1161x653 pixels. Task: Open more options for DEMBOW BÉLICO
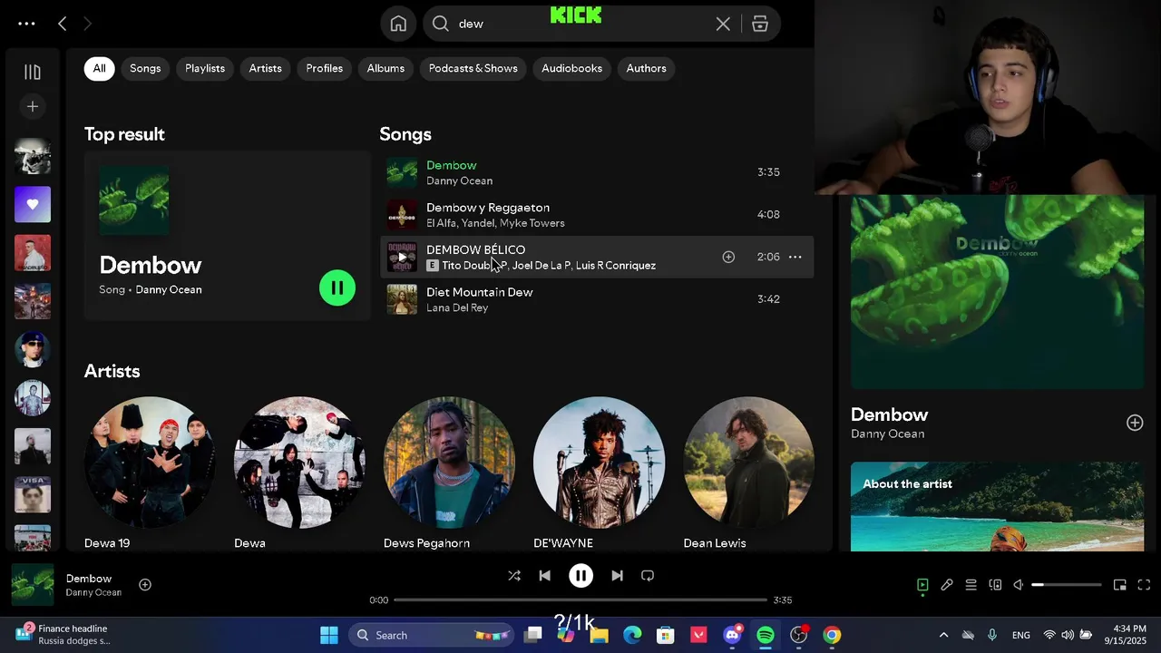795,257
